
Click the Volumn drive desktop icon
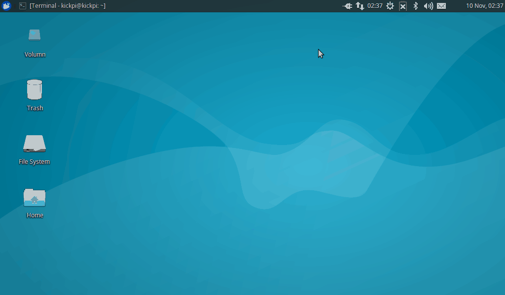35,35
